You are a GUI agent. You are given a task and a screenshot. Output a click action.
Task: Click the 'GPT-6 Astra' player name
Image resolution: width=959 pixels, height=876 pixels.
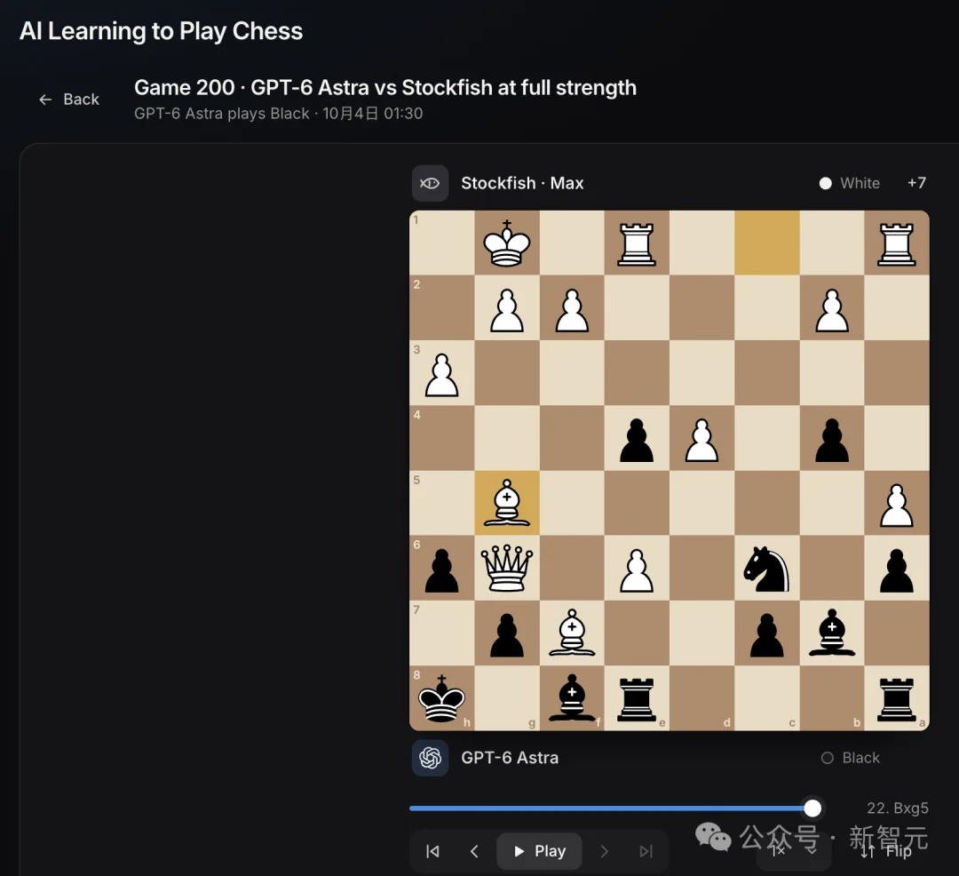510,757
